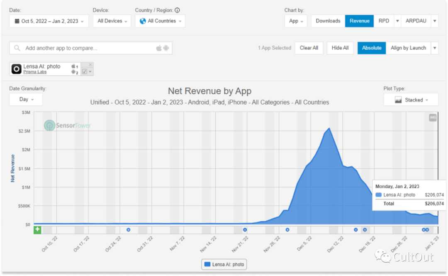Click the globe icon beside All Countries
Screen dimensions: 448x276
143,21
